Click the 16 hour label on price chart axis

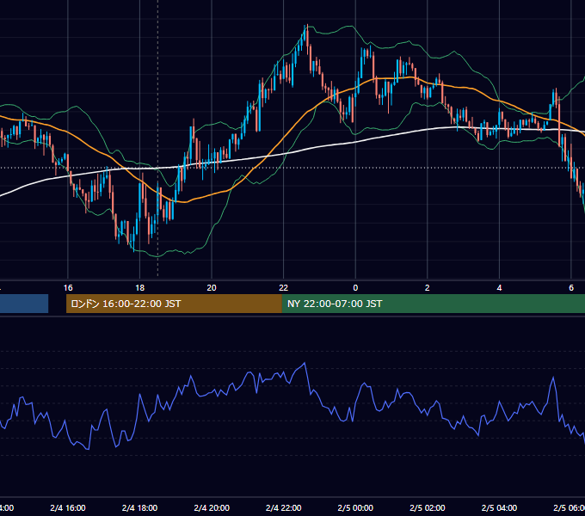pyautogui.click(x=68, y=288)
